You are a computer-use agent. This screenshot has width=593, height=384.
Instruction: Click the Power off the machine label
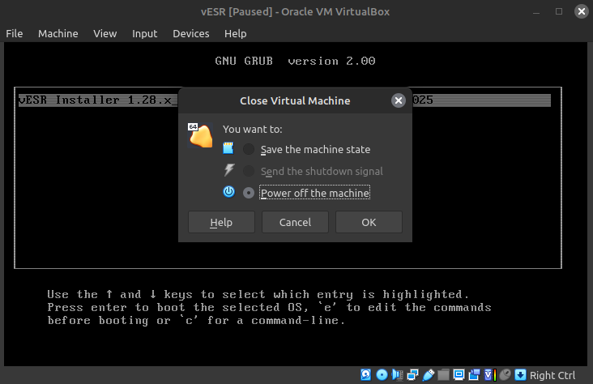click(x=314, y=193)
